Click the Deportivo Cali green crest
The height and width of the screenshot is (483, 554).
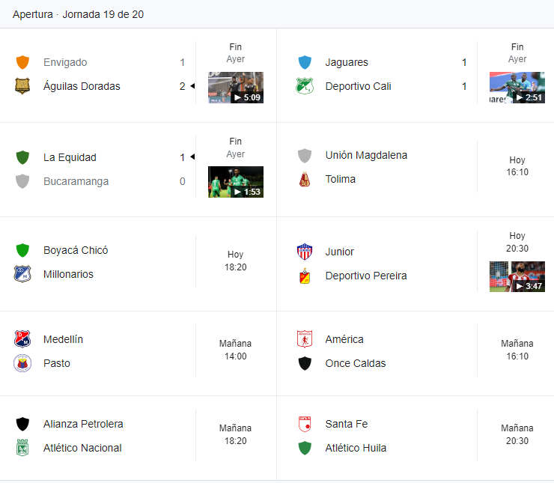coord(305,86)
